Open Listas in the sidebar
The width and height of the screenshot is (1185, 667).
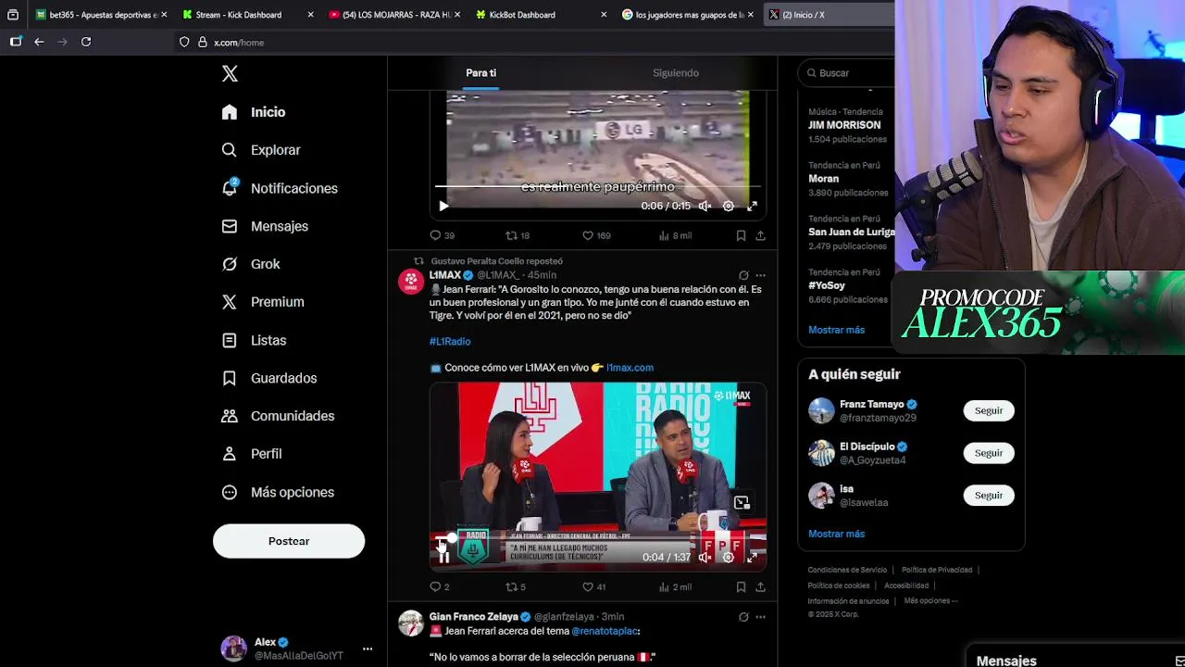pyautogui.click(x=255, y=340)
